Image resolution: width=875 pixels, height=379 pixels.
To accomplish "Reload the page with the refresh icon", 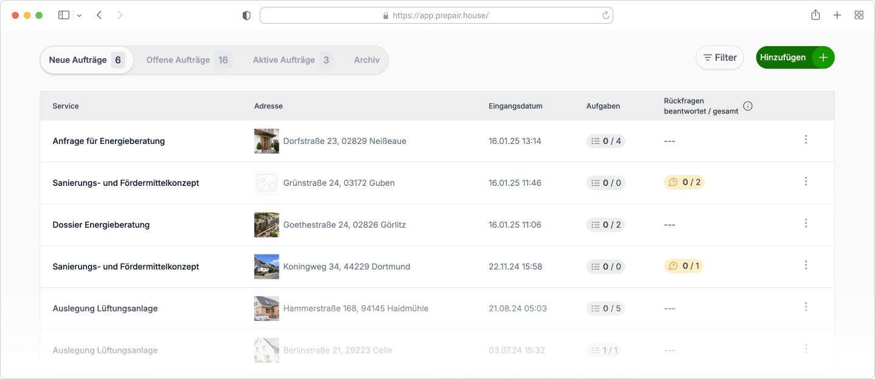I will (605, 16).
